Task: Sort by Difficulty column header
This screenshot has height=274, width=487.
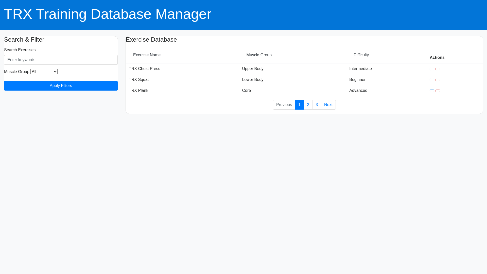Action: click(x=361, y=55)
